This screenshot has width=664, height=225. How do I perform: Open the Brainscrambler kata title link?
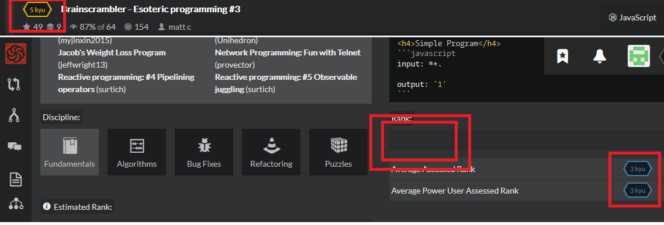click(151, 9)
